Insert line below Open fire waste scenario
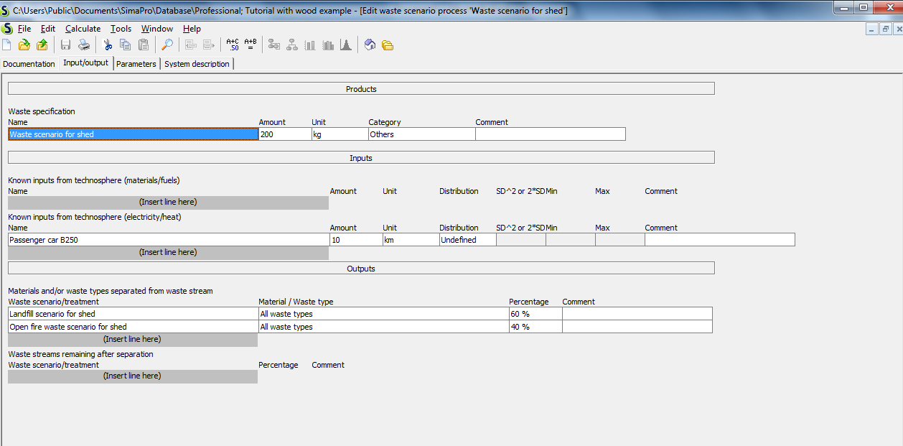This screenshot has width=903, height=446. 132,340
